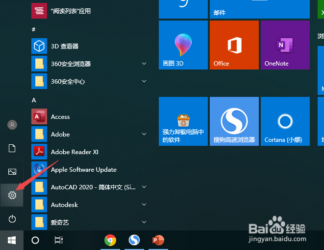Launch Google Chrome from the taskbar
This screenshot has height=250, width=324.
click(x=110, y=240)
